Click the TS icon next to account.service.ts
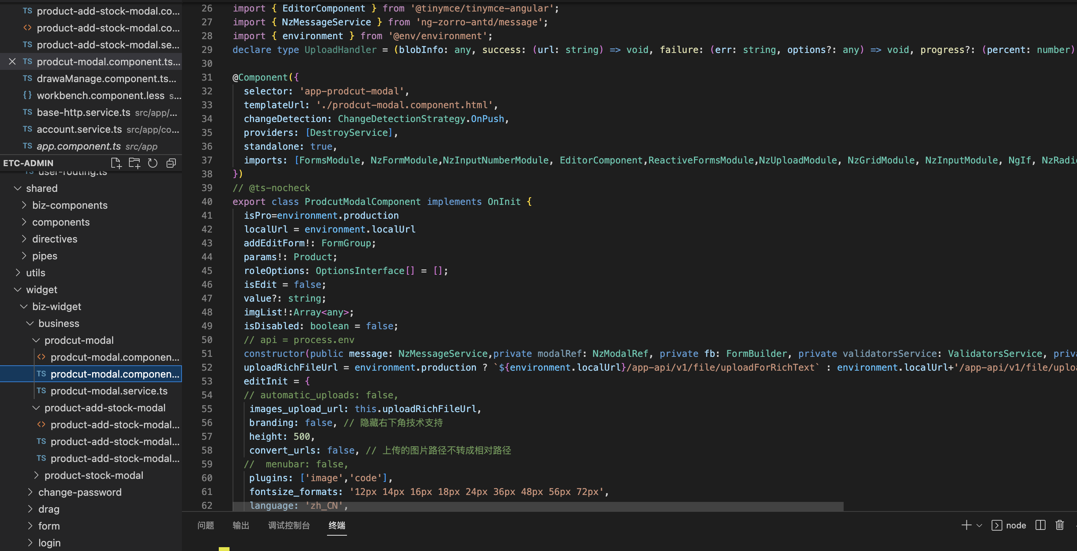Image resolution: width=1077 pixels, height=551 pixels. [x=27, y=129]
